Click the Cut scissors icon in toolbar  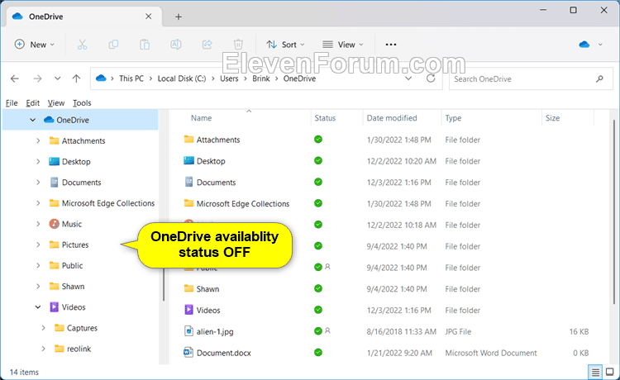82,45
